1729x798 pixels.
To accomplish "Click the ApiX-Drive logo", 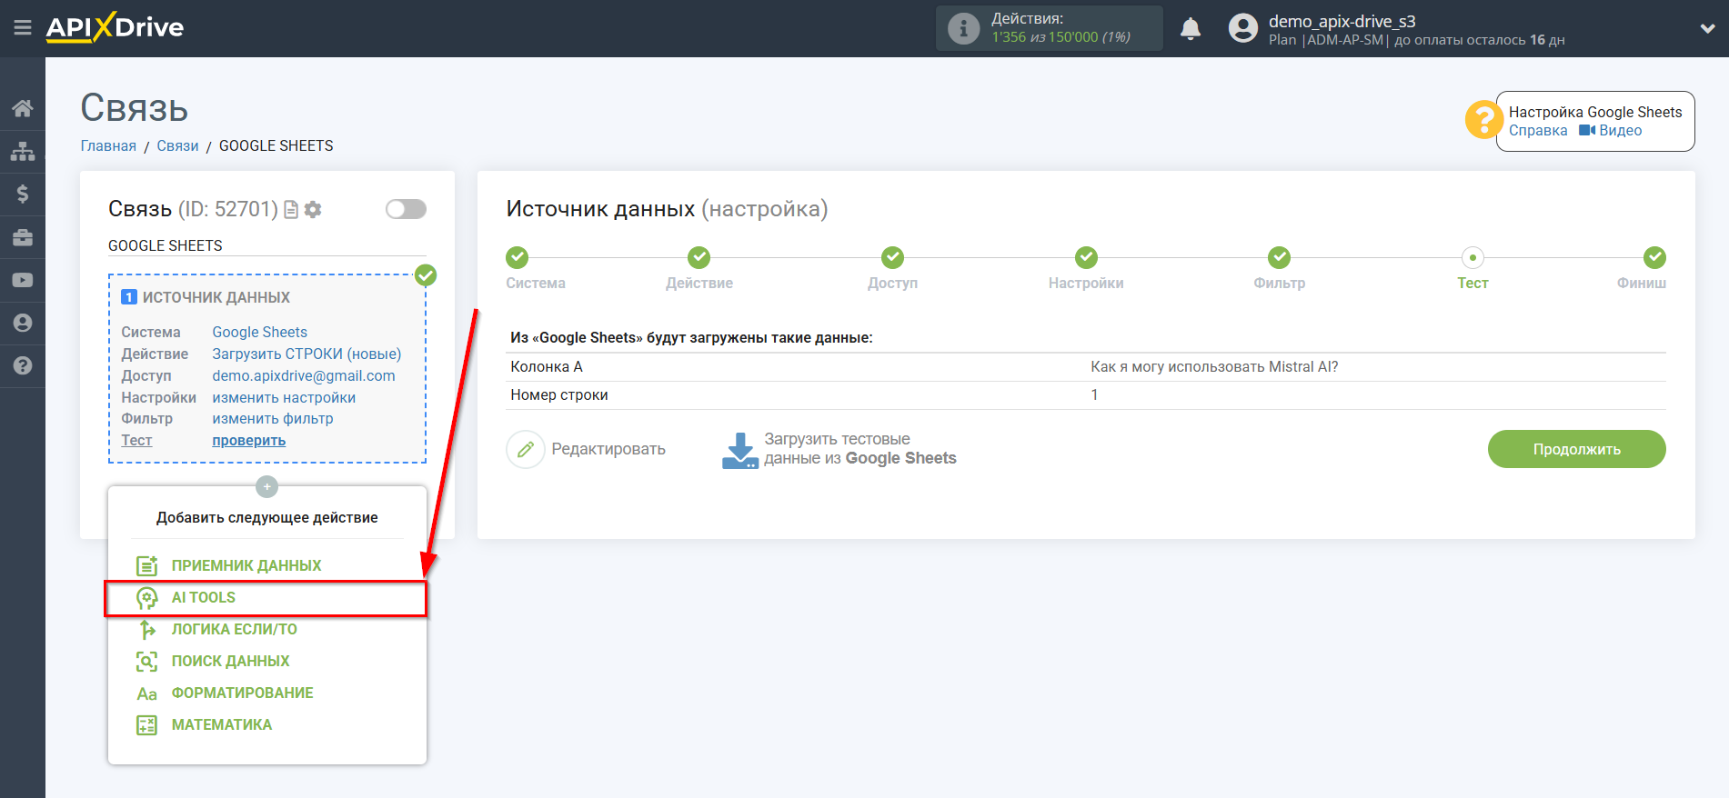I will click(x=115, y=27).
